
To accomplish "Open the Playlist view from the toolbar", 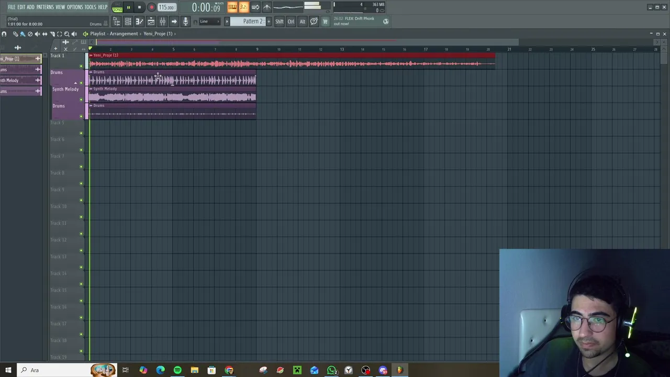I will pyautogui.click(x=151, y=21).
